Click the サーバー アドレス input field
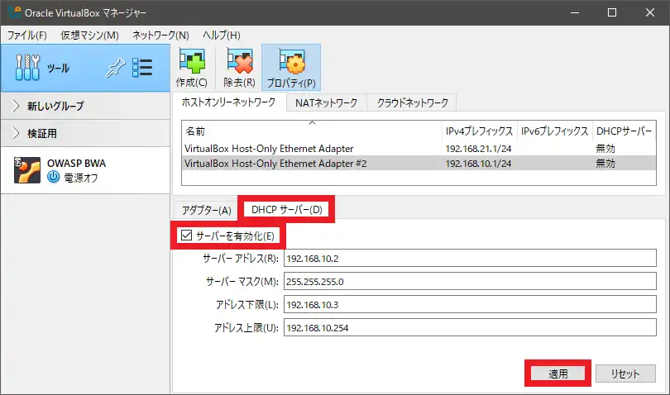This screenshot has height=395, width=670. 470,259
